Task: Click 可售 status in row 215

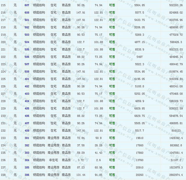Action: click(112, 5)
